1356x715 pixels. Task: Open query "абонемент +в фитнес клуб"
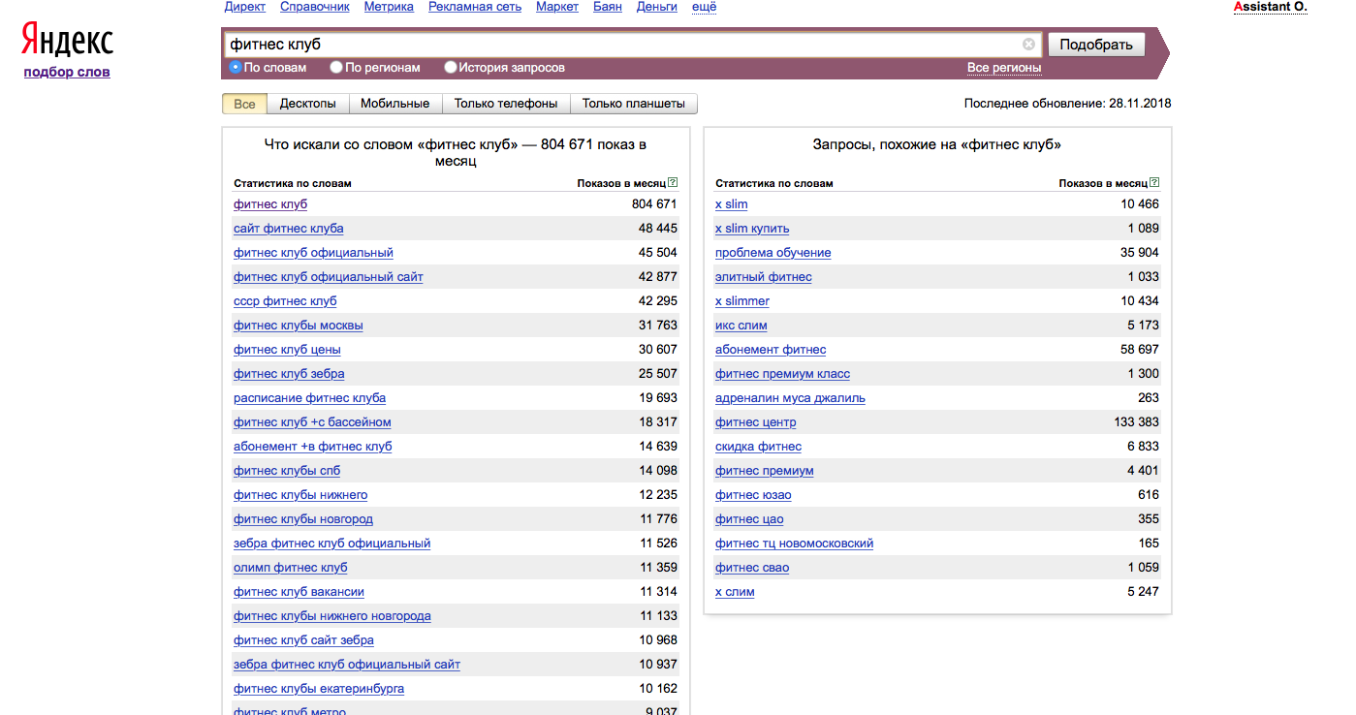click(x=312, y=447)
